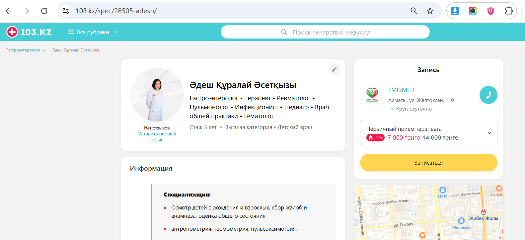Click the address Алматы, ул. Желтоксан, 110
Screen dimensions: 525x240
tap(421, 100)
